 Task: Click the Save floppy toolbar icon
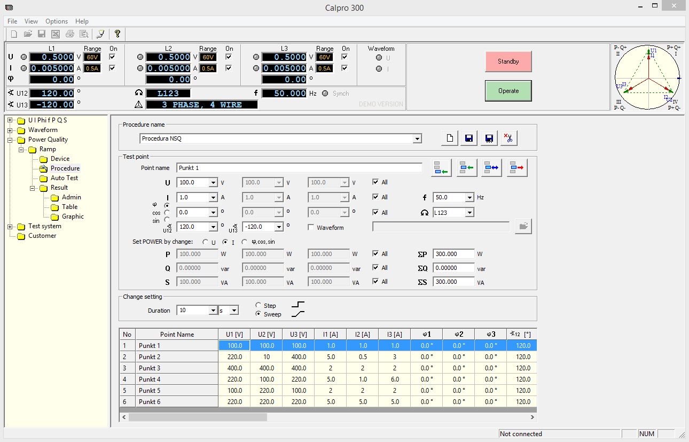pyautogui.click(x=42, y=34)
